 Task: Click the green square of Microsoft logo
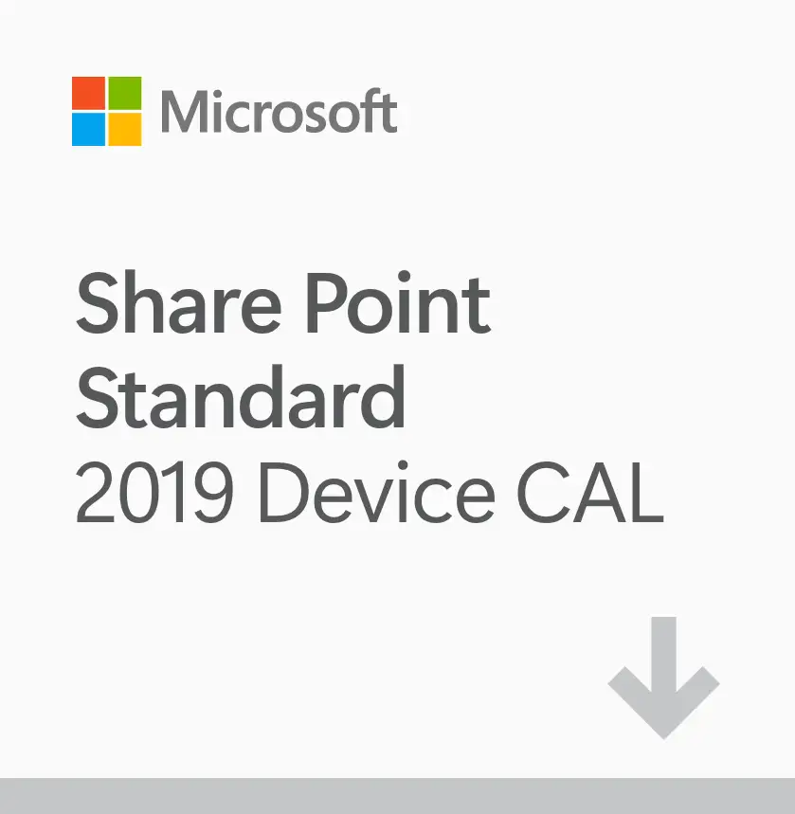coord(125,93)
